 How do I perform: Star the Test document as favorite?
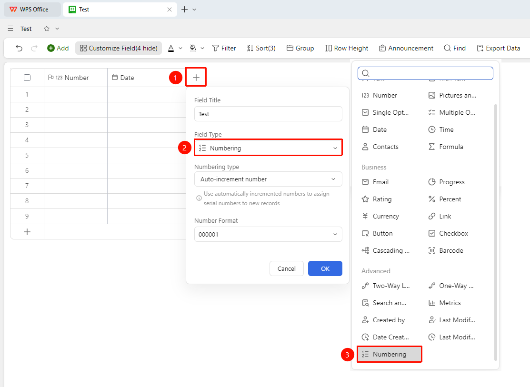47,29
